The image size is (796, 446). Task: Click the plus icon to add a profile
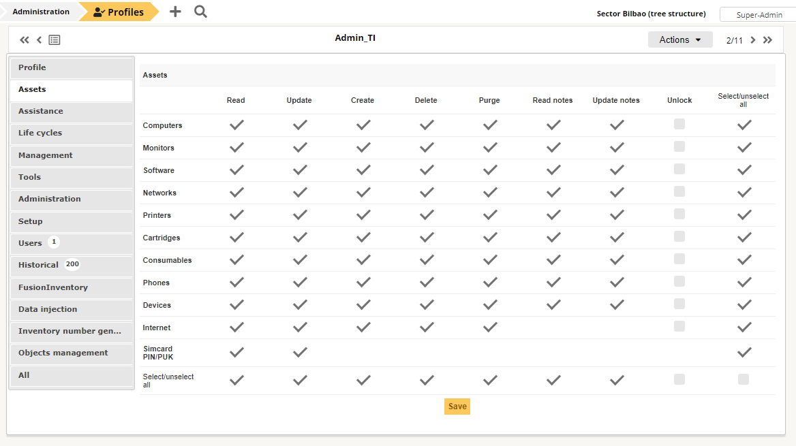point(175,12)
